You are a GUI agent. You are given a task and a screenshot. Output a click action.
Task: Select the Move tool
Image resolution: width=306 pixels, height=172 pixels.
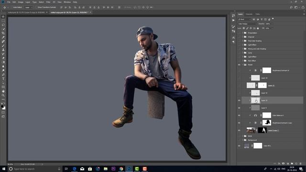(3, 17)
